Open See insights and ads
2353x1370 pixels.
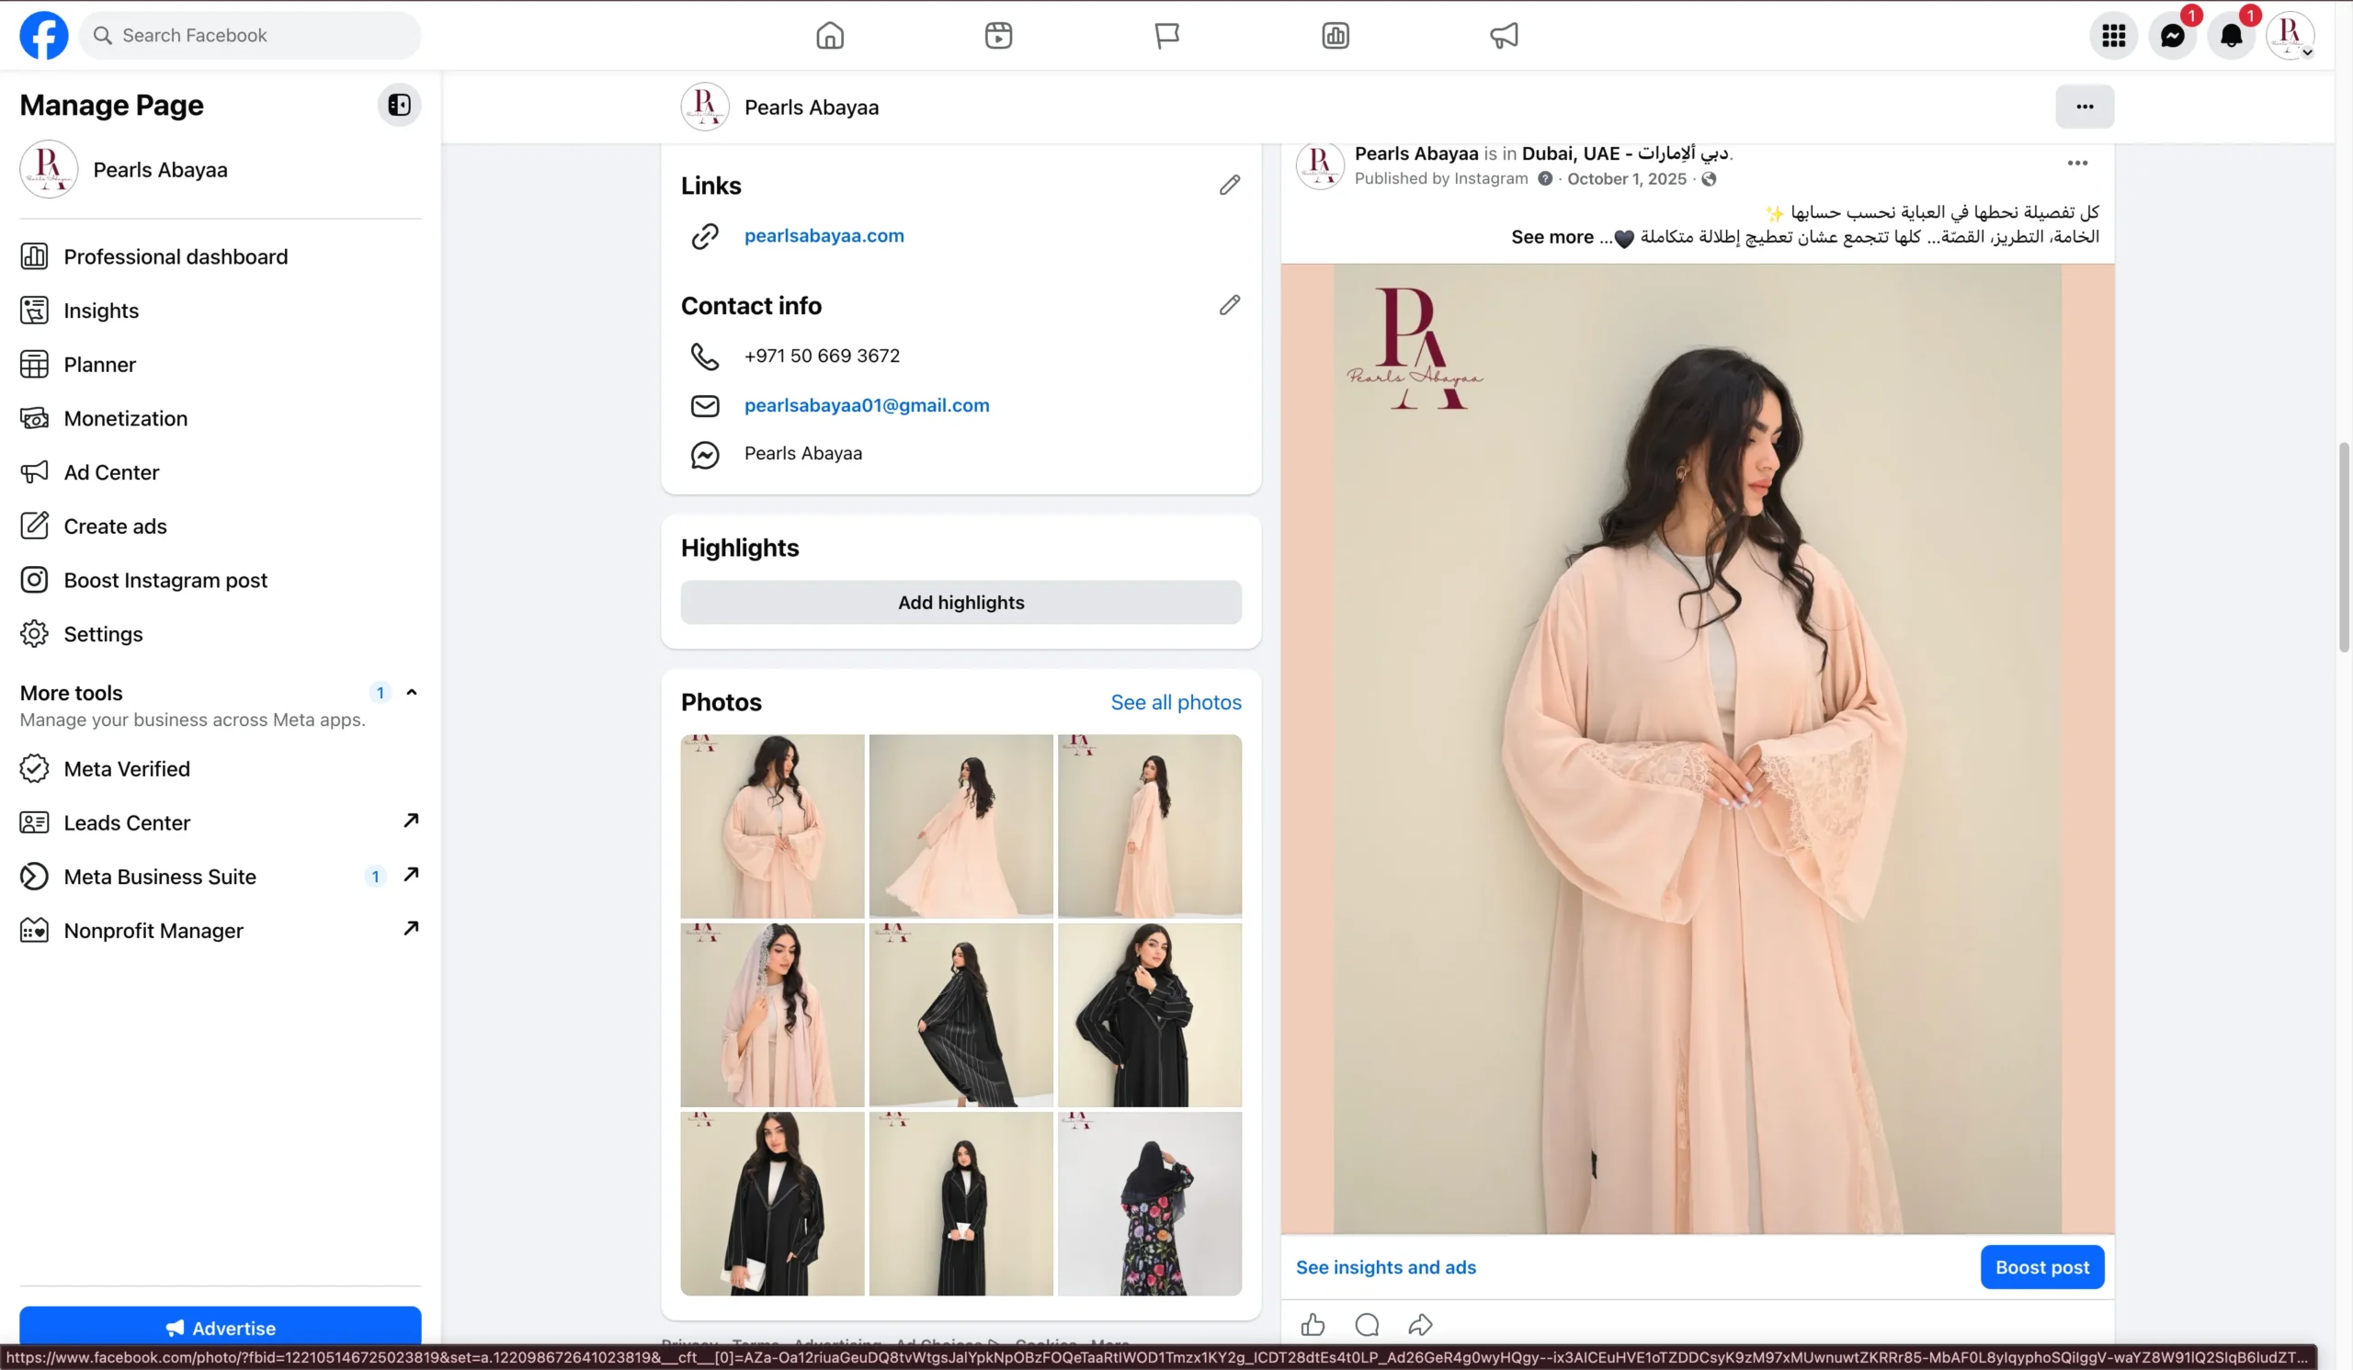1386,1267
